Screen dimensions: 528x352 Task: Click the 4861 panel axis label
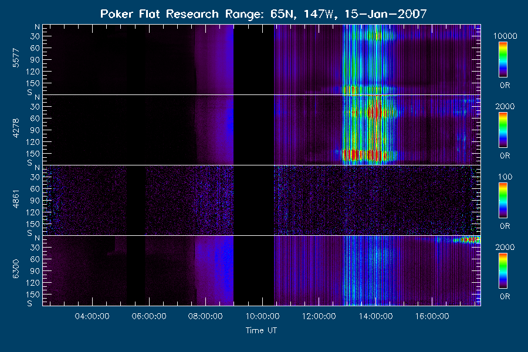(x=16, y=199)
